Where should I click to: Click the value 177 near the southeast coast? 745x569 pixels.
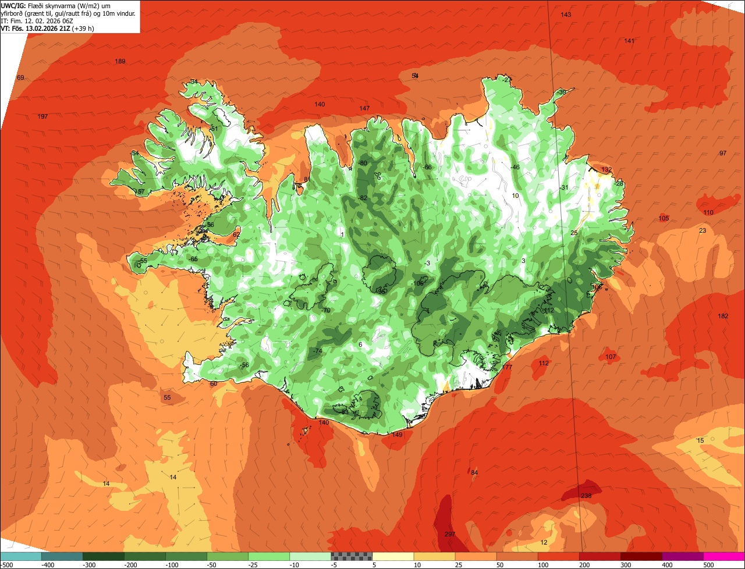507,368
